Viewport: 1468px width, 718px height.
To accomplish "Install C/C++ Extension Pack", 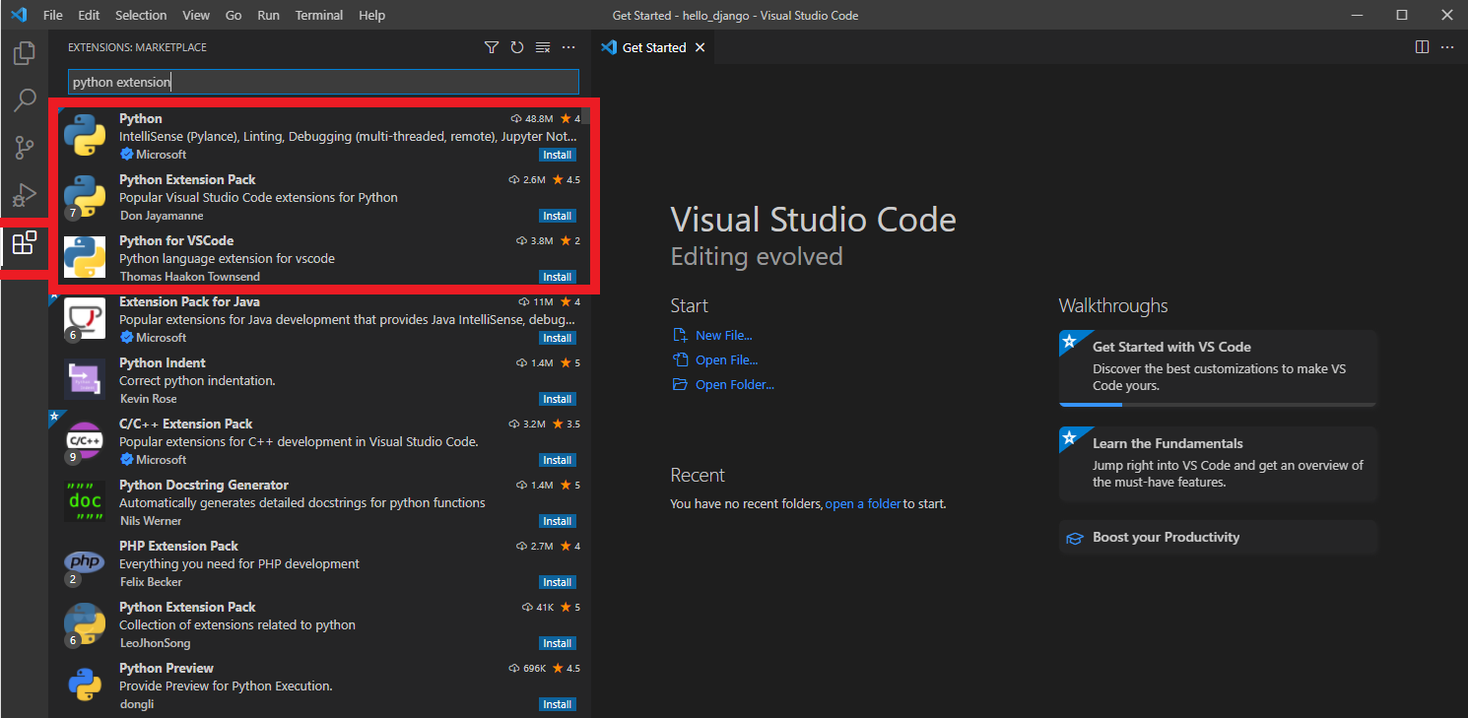I will (x=558, y=460).
